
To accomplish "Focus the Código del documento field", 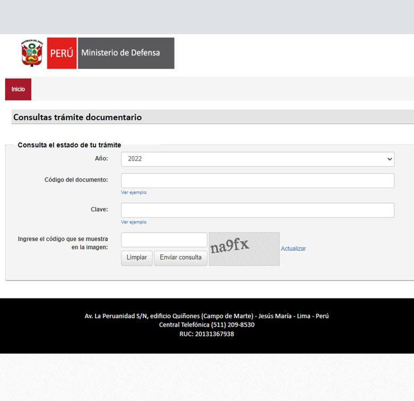I will point(257,181).
